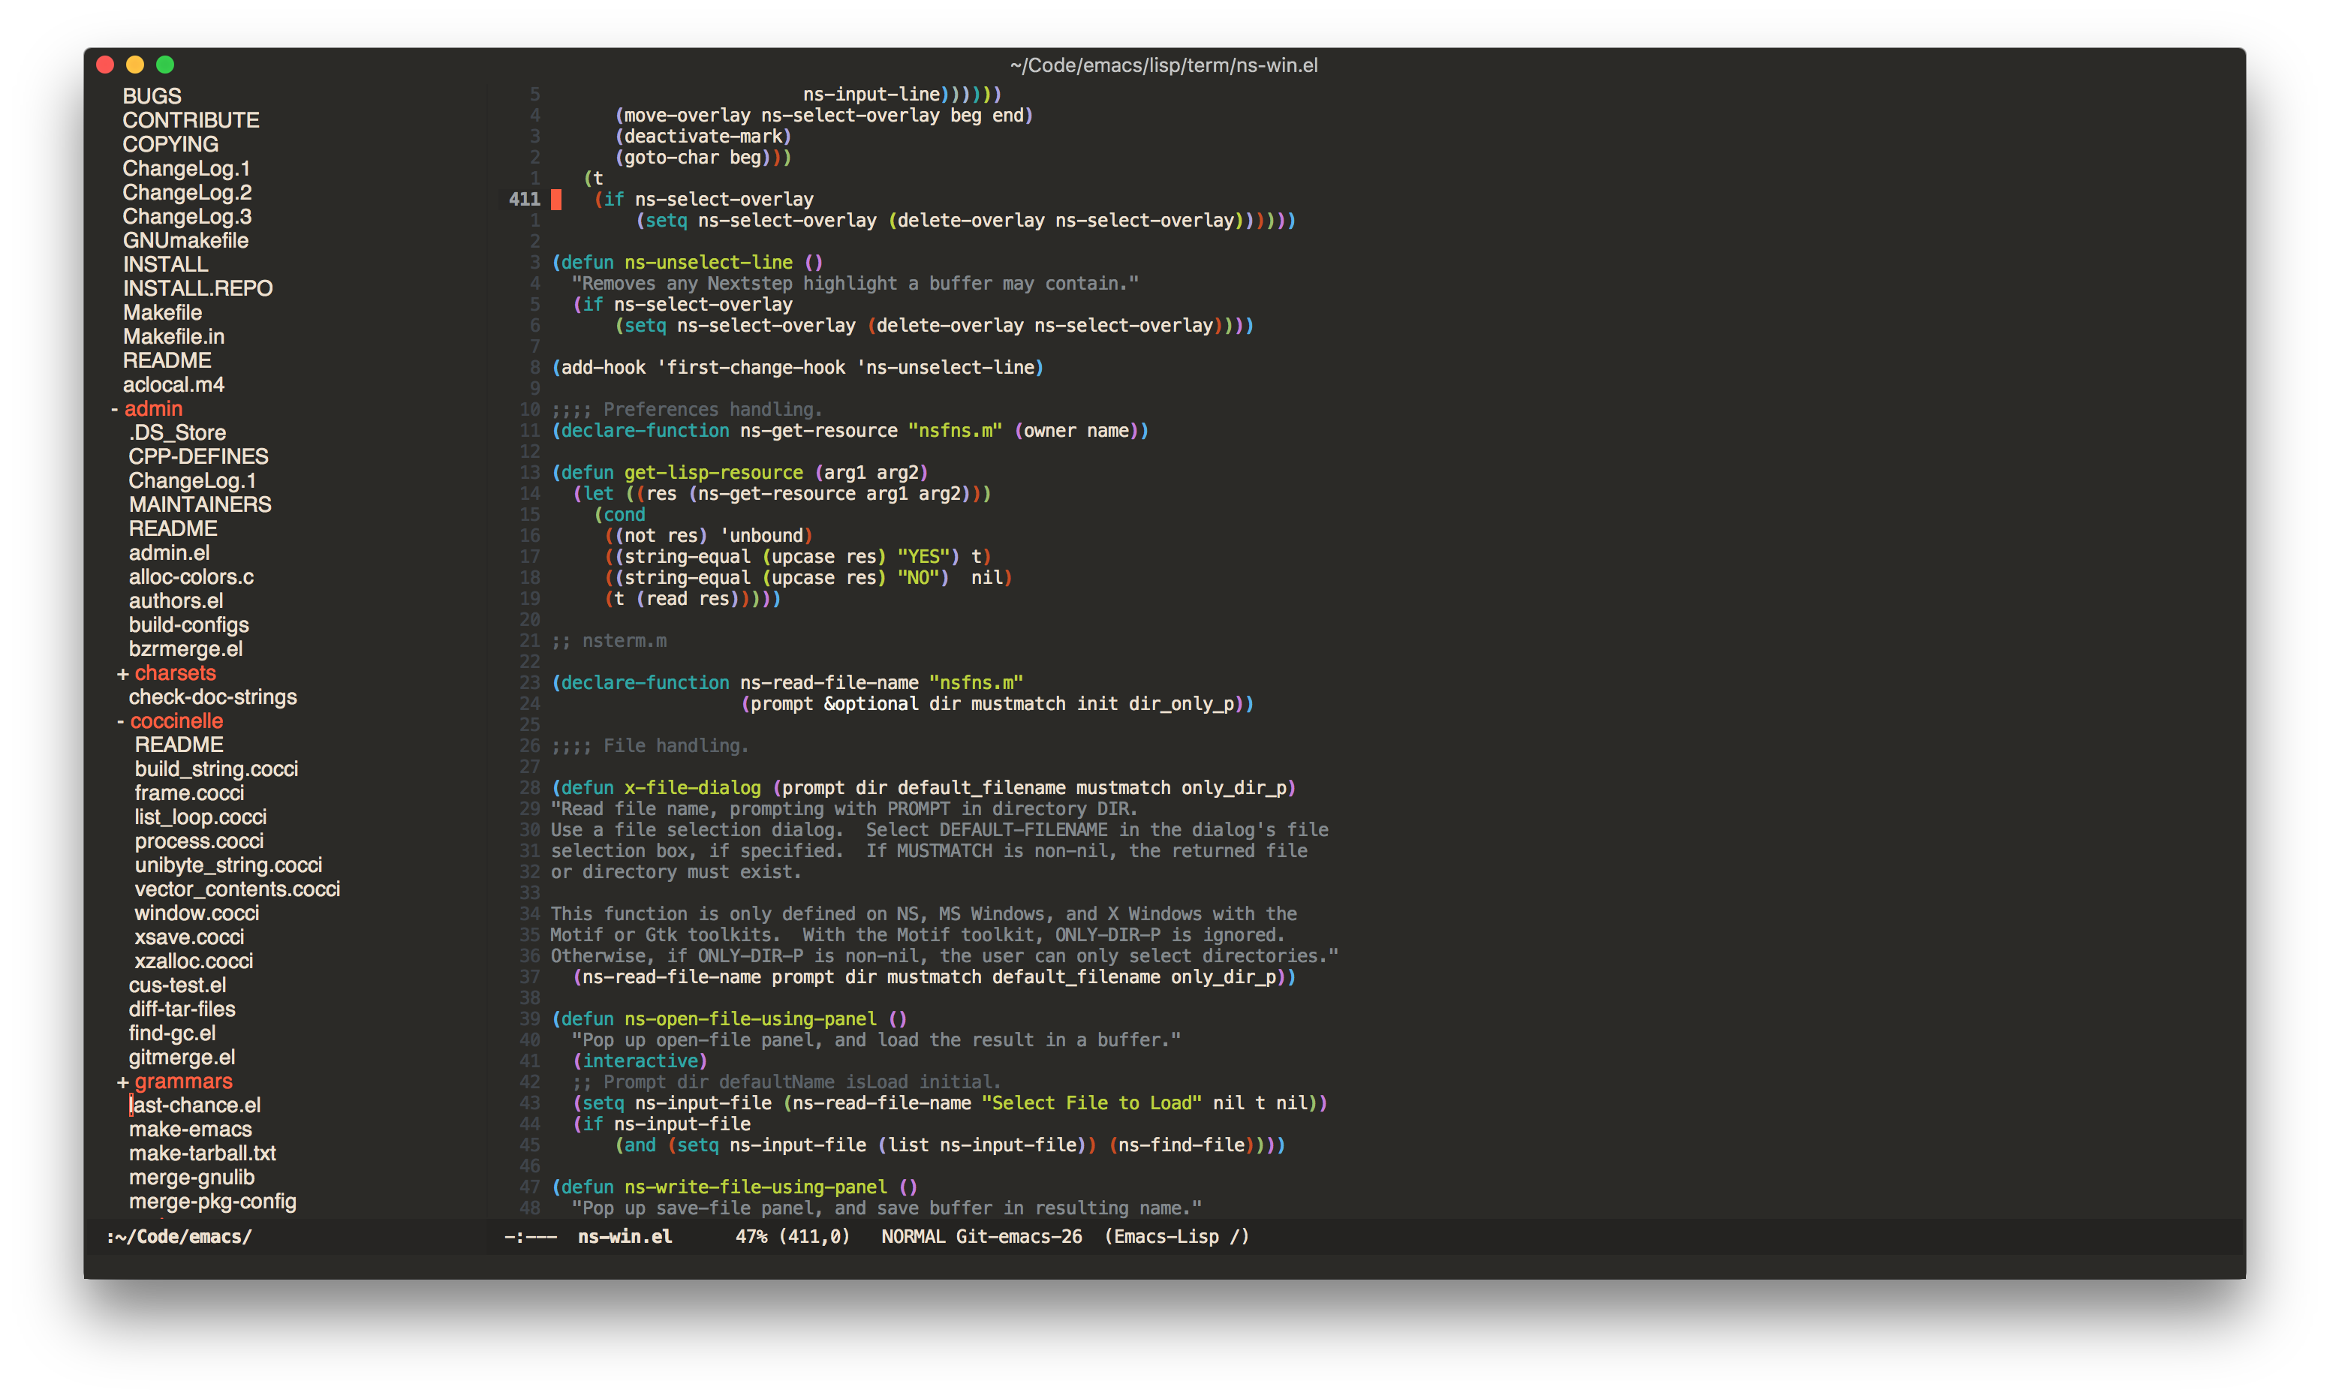The width and height of the screenshot is (2330, 1399).
Task: Click the 47% position indicator in mode line
Action: [751, 1236]
